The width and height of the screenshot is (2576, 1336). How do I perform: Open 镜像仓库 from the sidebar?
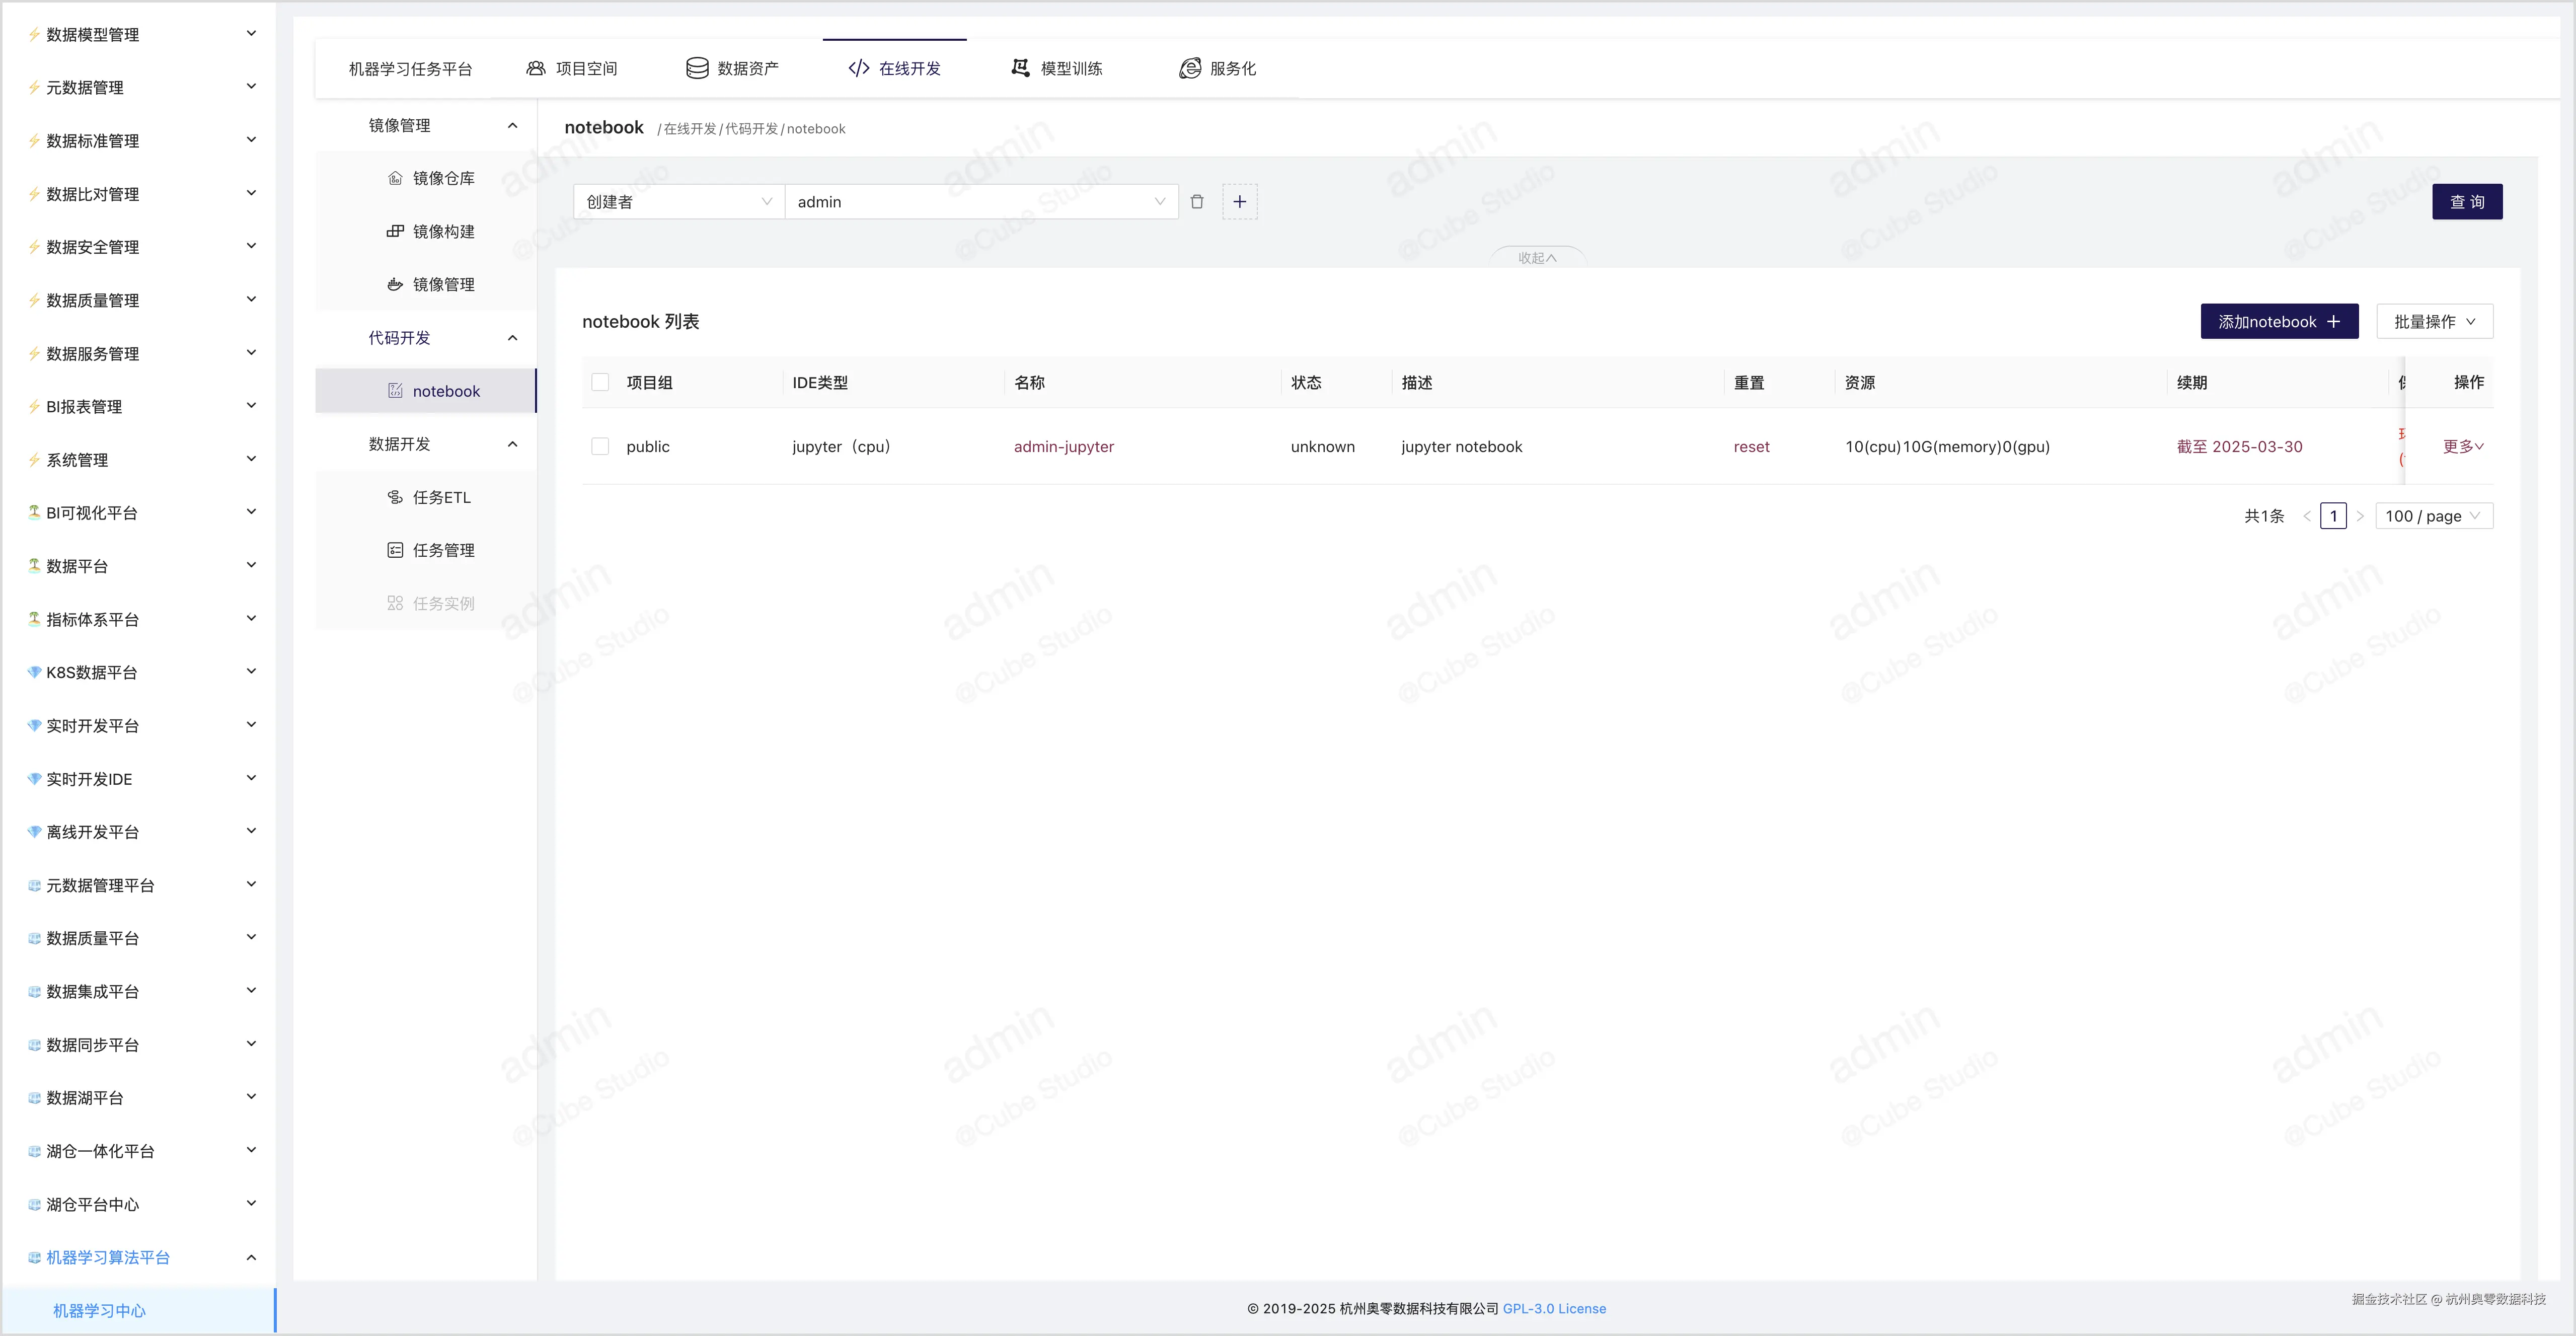[x=443, y=178]
